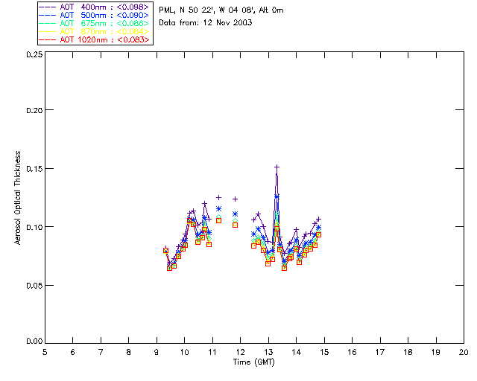The image size is (477, 381).
Task: Click the AOT 675nm legend entry
Action: (x=94, y=23)
